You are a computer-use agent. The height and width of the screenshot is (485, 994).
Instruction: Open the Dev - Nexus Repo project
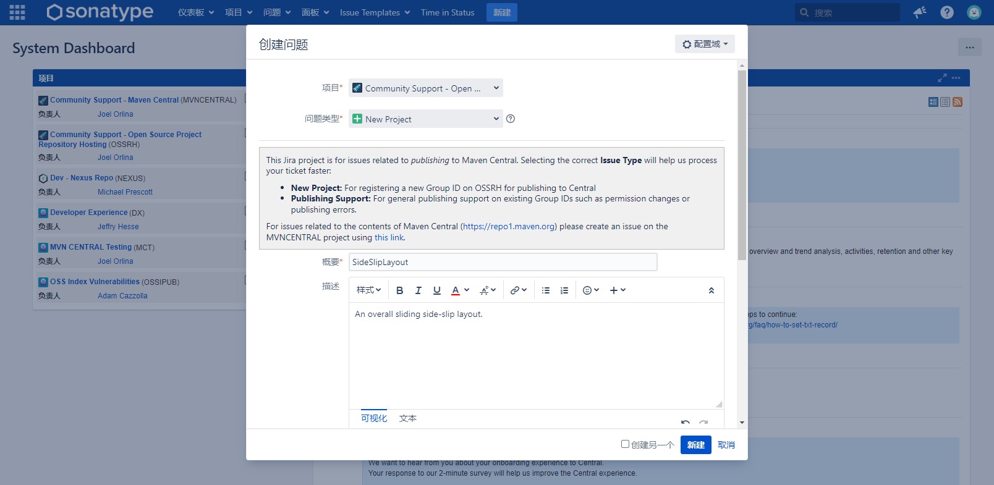pos(82,178)
